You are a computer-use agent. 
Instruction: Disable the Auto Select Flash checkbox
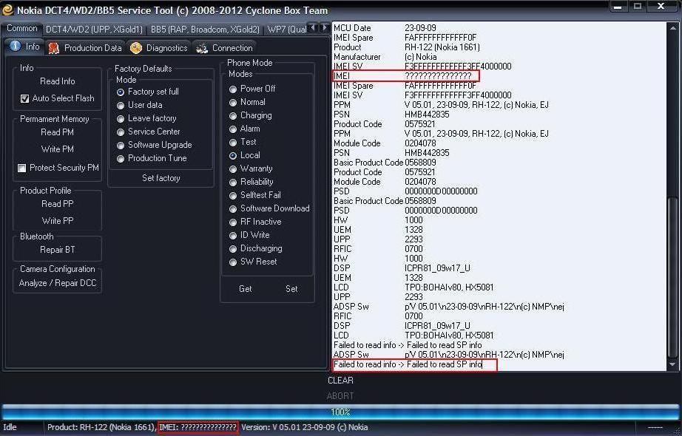click(24, 98)
